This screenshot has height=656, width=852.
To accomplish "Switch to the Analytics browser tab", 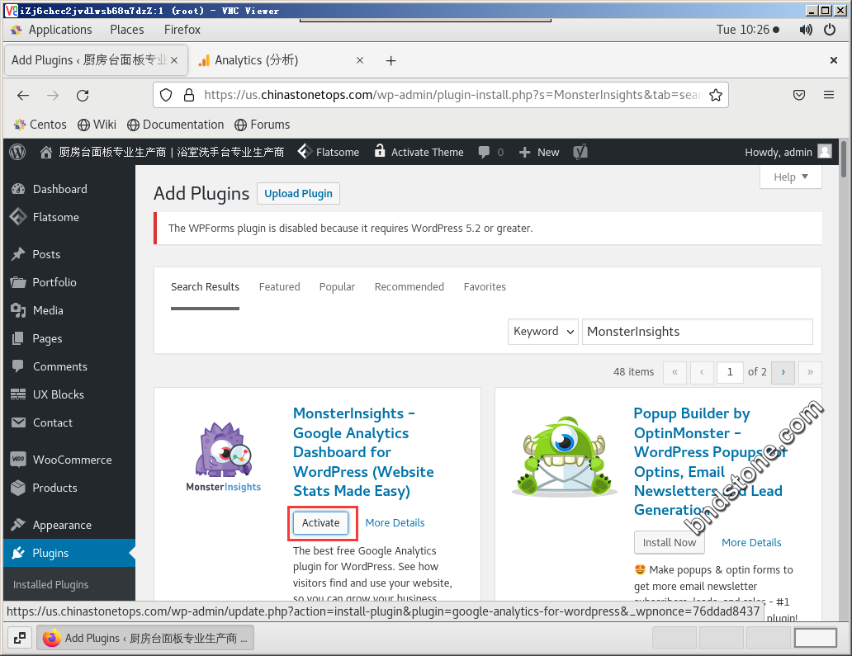I will 281,60.
